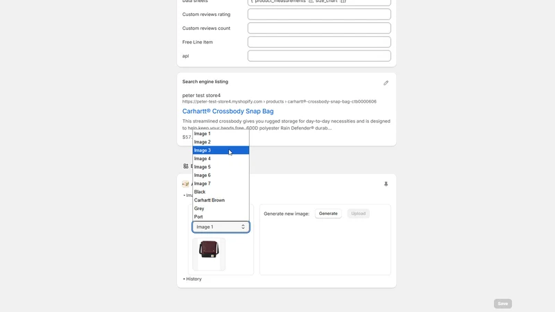555x312 pixels.
Task: Click the pin icon on the app card
Action: coord(386,184)
